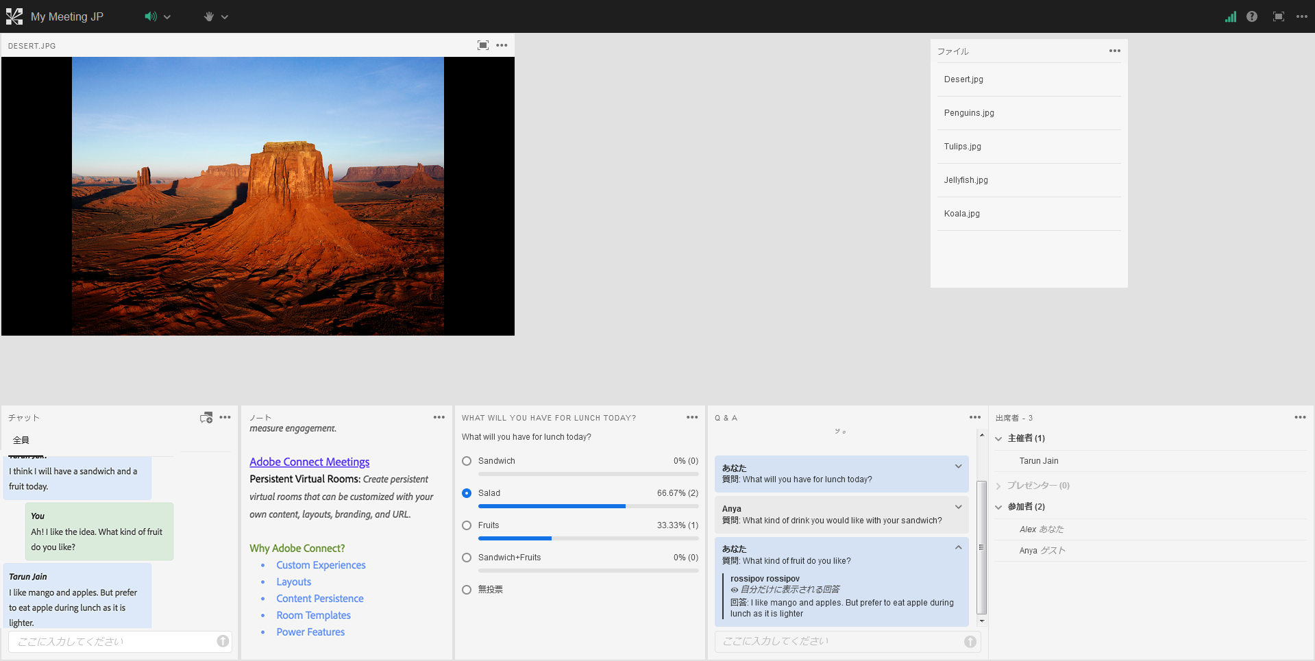
Task: Open the Q & A pod options menu
Action: coord(975,417)
